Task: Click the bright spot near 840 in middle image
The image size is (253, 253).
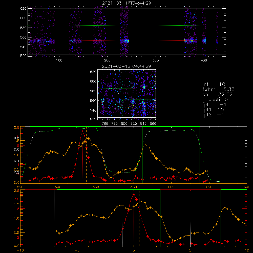Action: coord(144,87)
